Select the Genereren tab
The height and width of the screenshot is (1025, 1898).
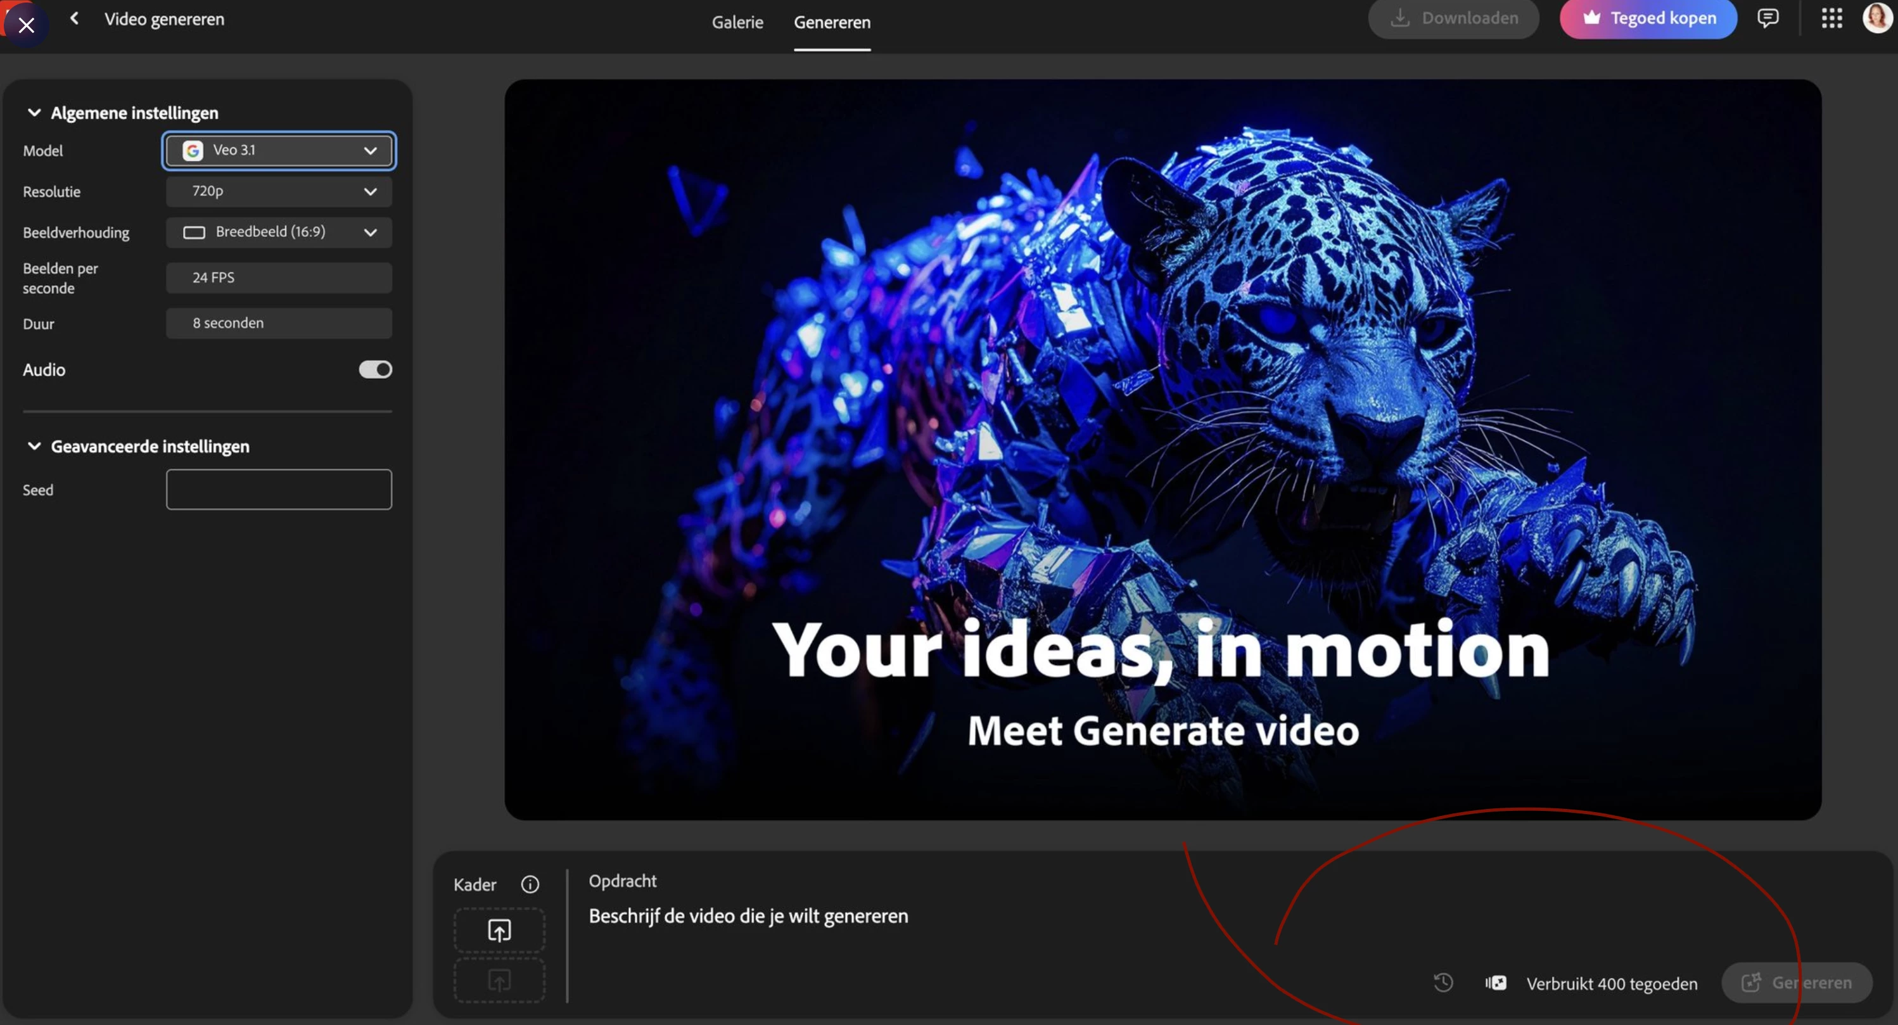click(x=832, y=22)
